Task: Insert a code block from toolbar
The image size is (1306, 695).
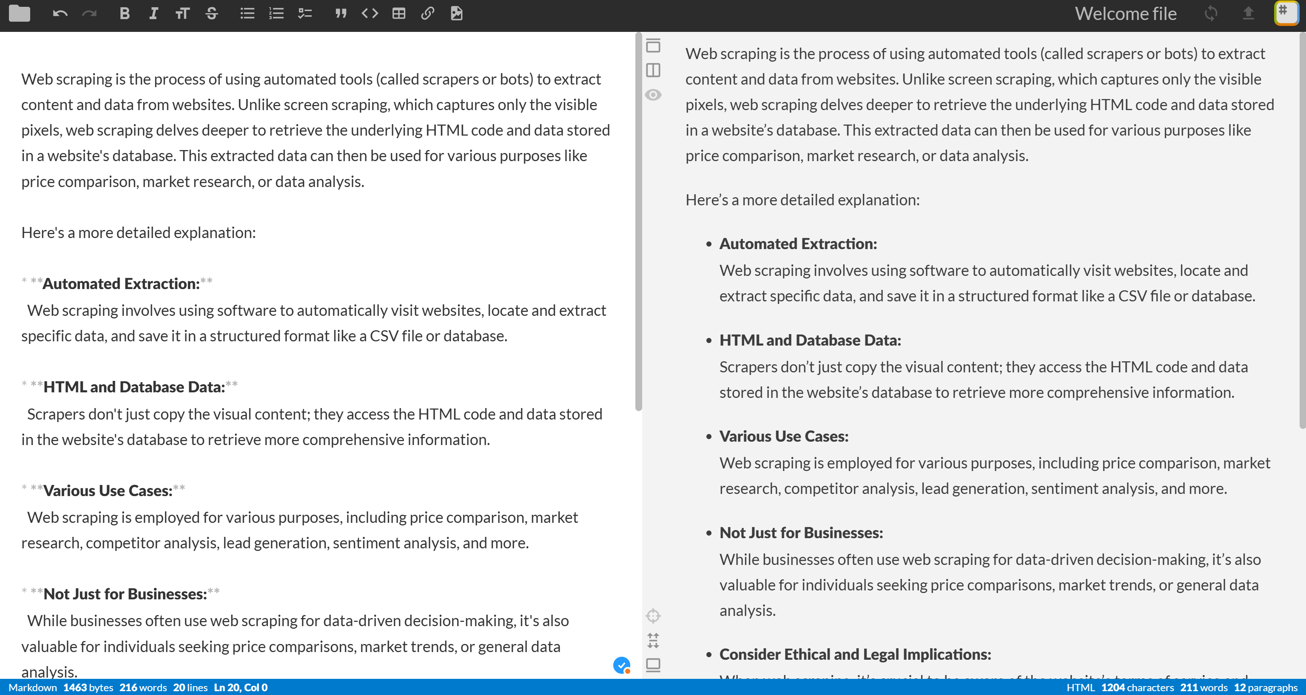Action: (x=370, y=14)
